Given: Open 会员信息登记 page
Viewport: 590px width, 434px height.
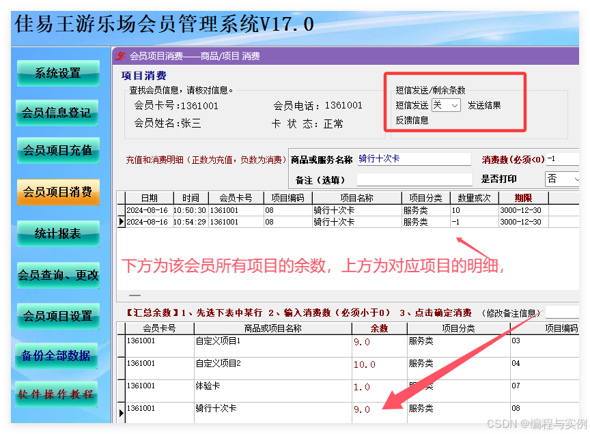Looking at the screenshot, I should tap(57, 113).
